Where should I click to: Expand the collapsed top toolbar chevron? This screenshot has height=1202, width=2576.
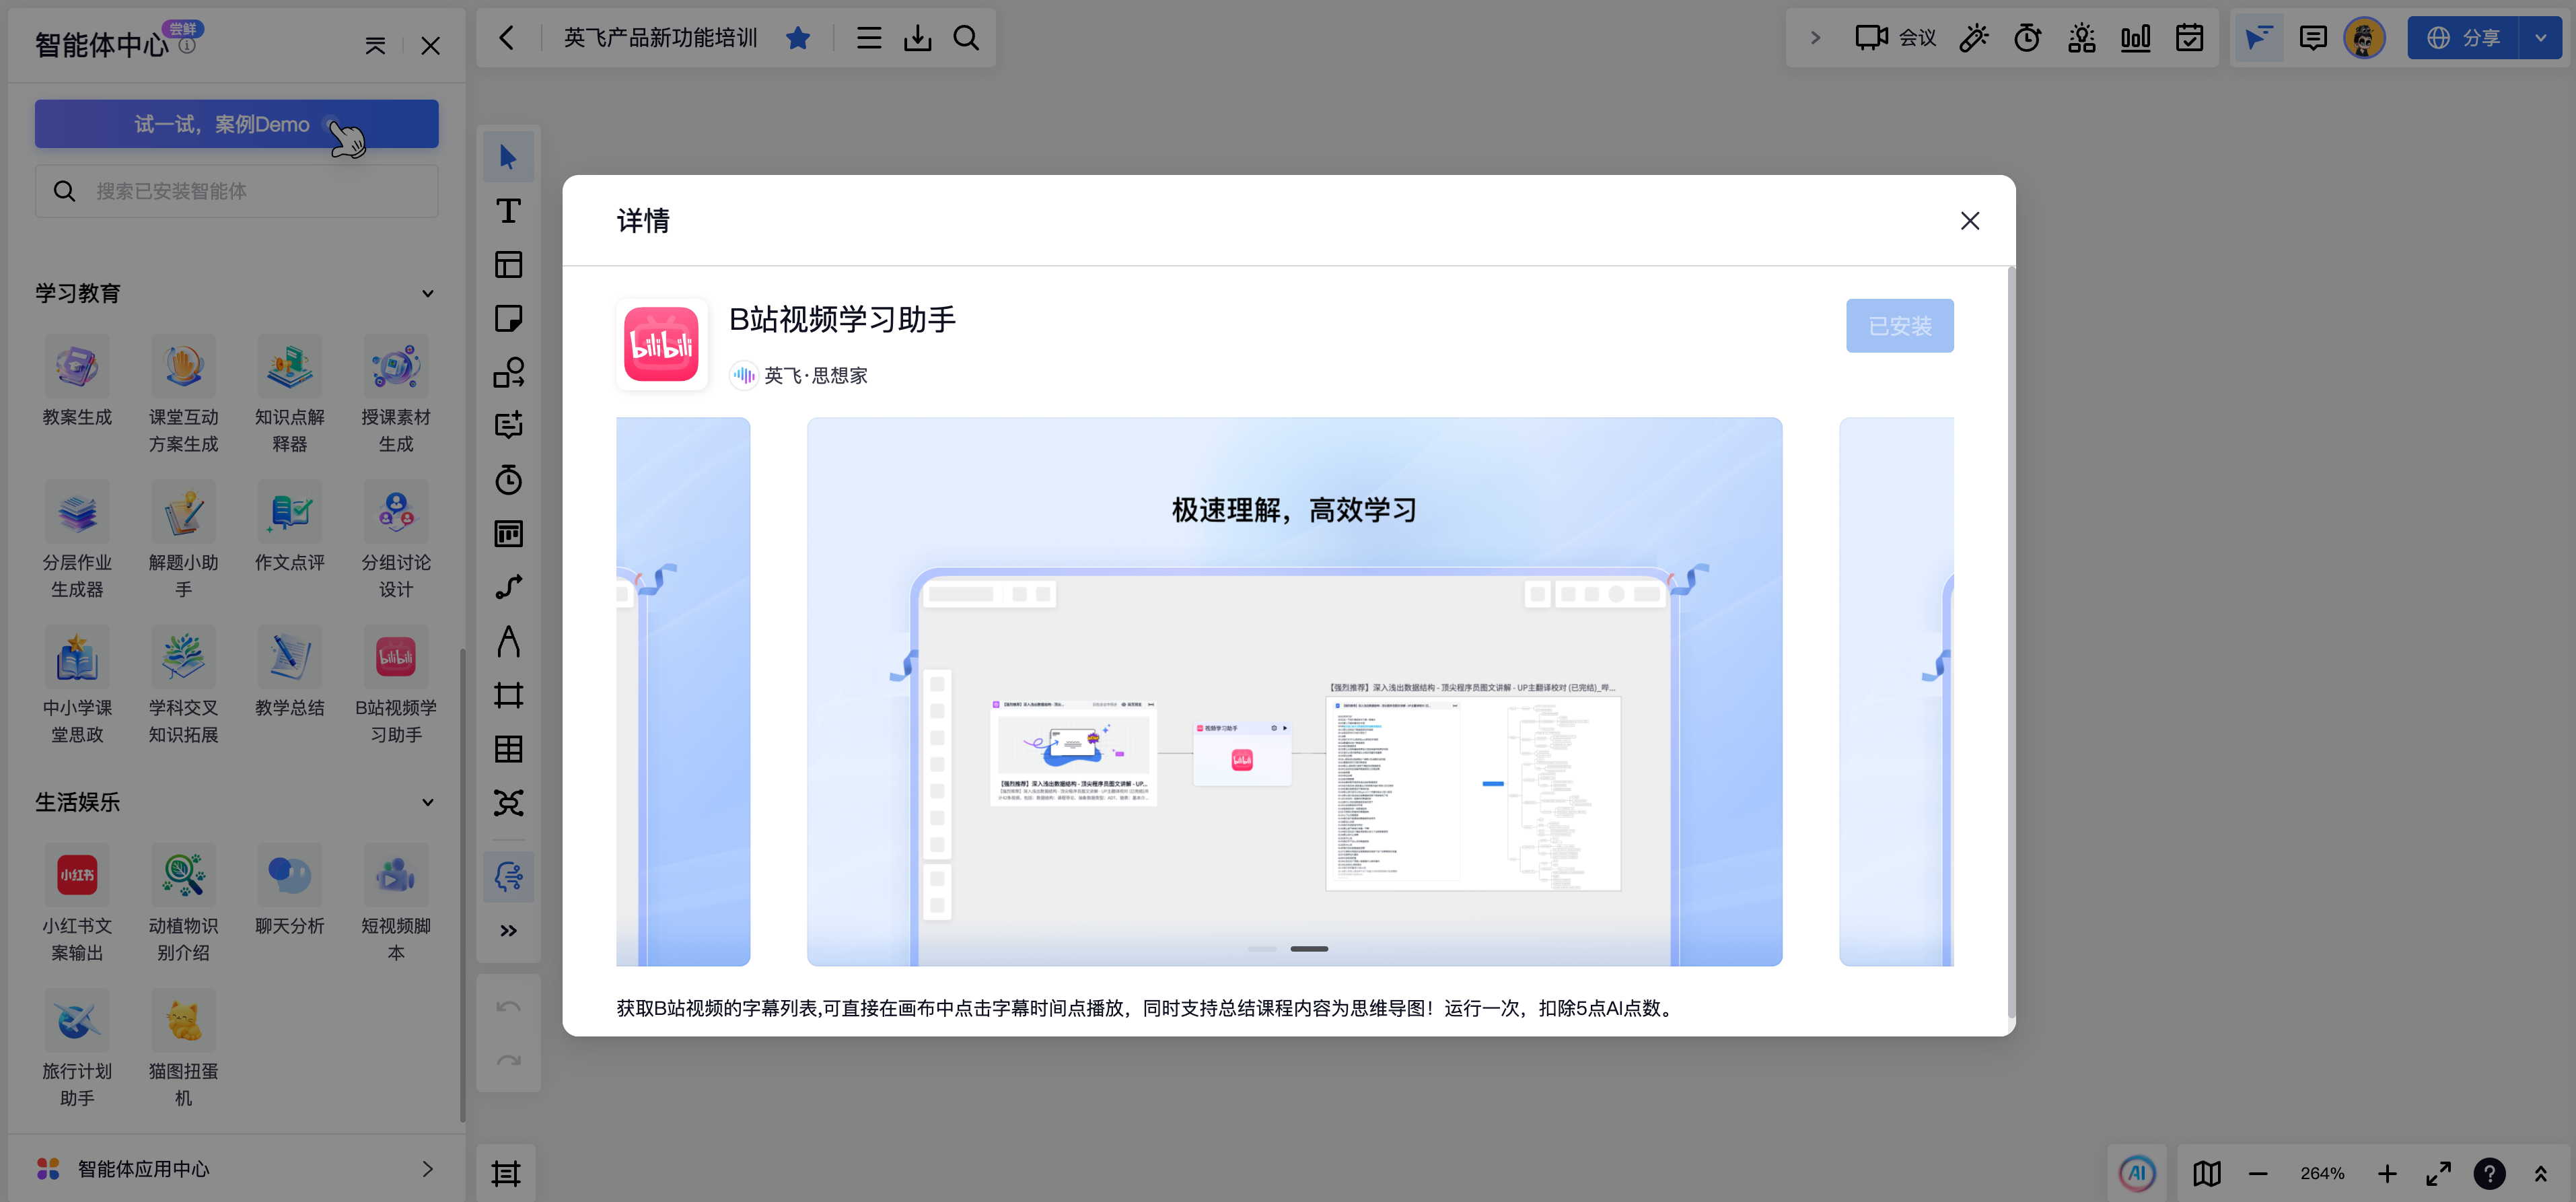1815,38
